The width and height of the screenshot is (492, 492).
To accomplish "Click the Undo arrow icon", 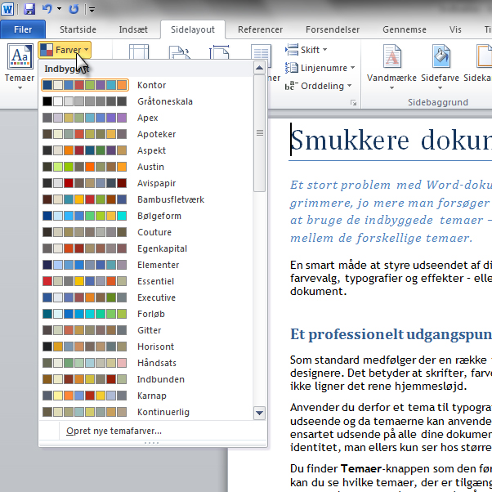I will 47,9.
